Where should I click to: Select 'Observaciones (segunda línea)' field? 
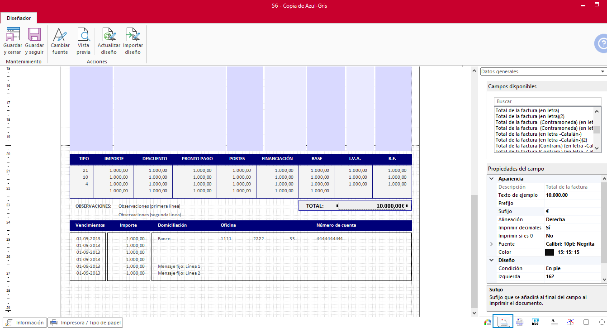tap(150, 214)
